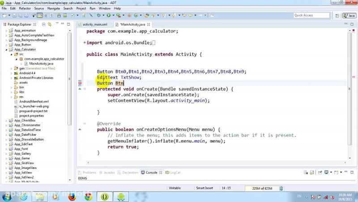Run garbage collector trash icon

click(x=281, y=188)
